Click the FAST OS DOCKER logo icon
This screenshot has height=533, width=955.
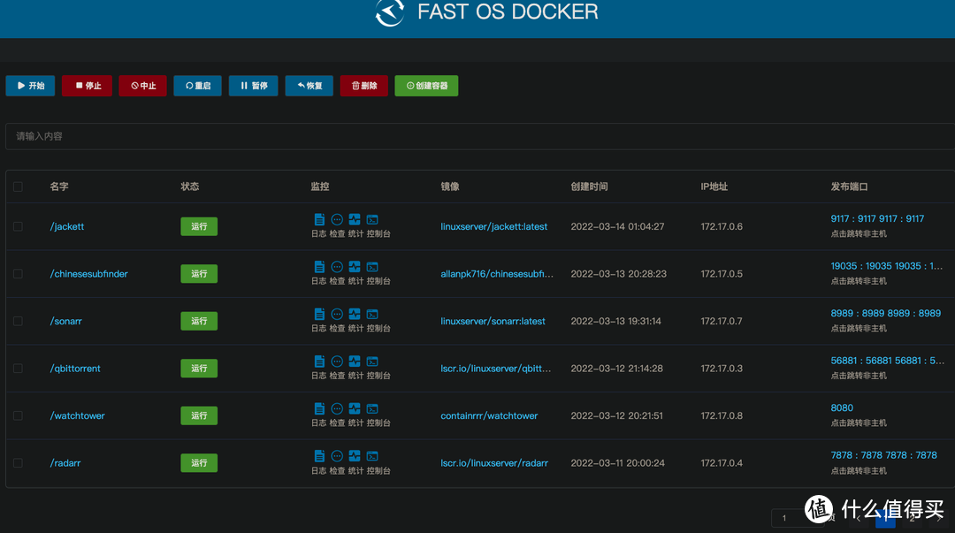389,15
